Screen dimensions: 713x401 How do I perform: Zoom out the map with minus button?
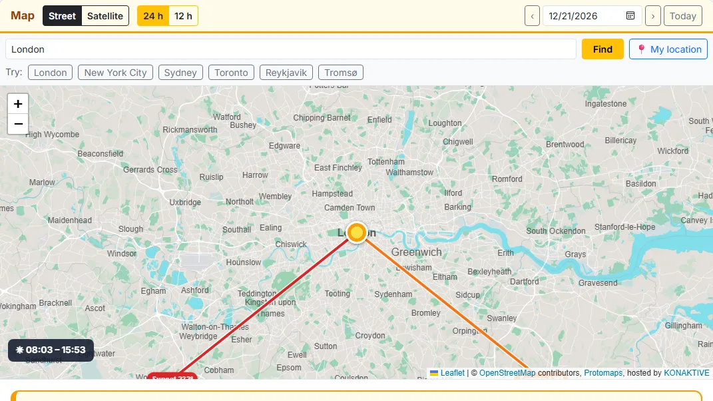[x=18, y=124]
